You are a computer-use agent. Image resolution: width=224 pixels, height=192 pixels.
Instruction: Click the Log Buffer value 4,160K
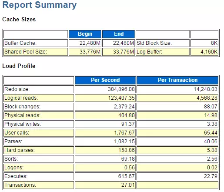coord(209,52)
